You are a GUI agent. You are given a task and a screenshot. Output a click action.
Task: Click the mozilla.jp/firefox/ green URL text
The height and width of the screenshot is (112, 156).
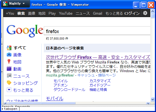coord(60,75)
